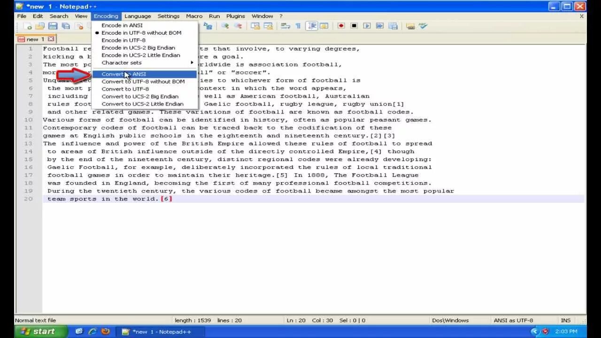Click the ANSI as UTF-8 status field
601x338 pixels.
[513, 320]
